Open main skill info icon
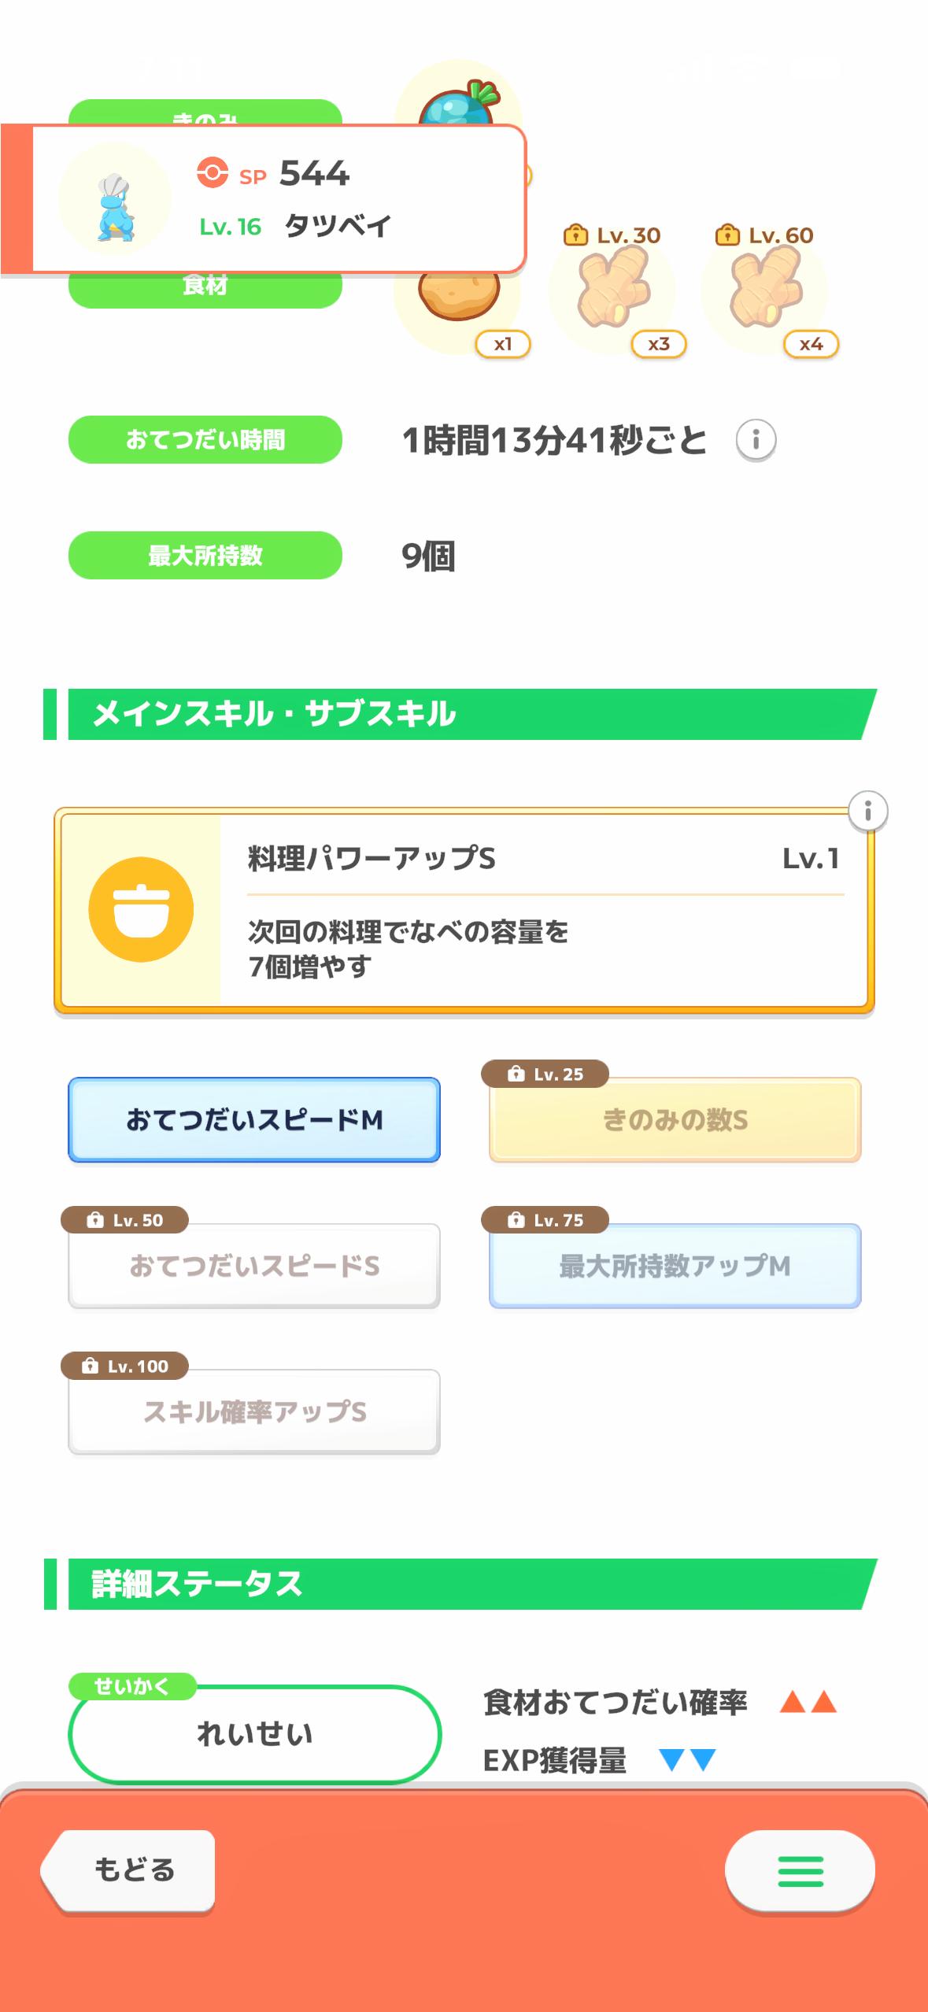 [867, 811]
